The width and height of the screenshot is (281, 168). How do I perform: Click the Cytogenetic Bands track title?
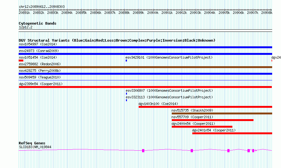(38, 23)
